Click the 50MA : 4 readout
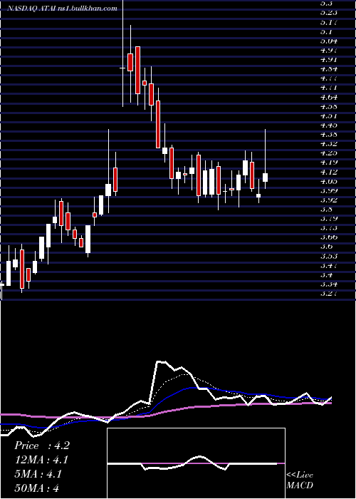Screen dimensions: 356x499 (x=37, y=488)
